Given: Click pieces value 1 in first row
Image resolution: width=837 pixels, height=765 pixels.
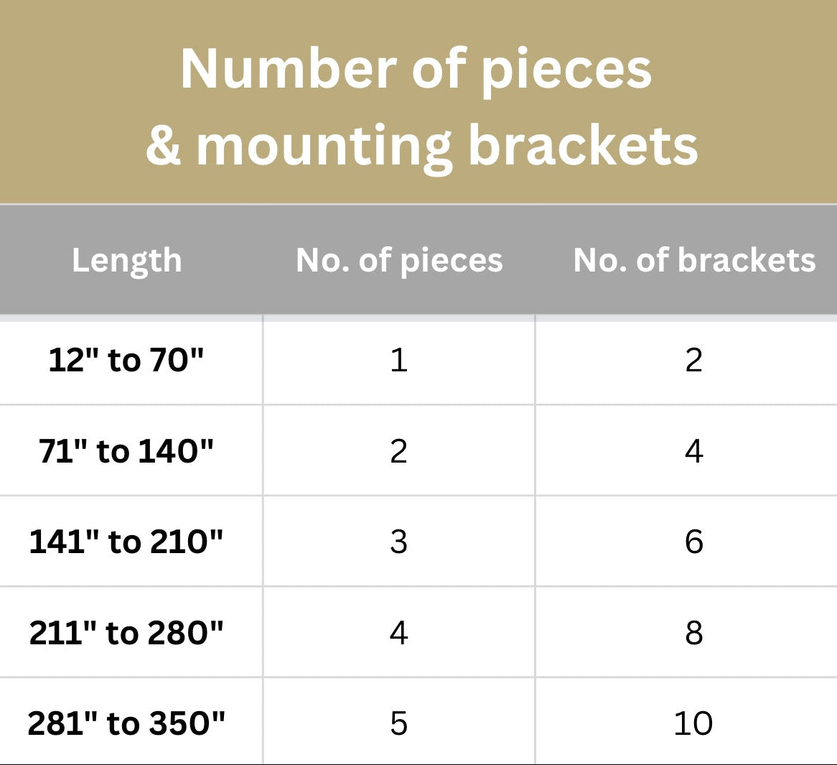Looking at the screenshot, I should [x=399, y=360].
